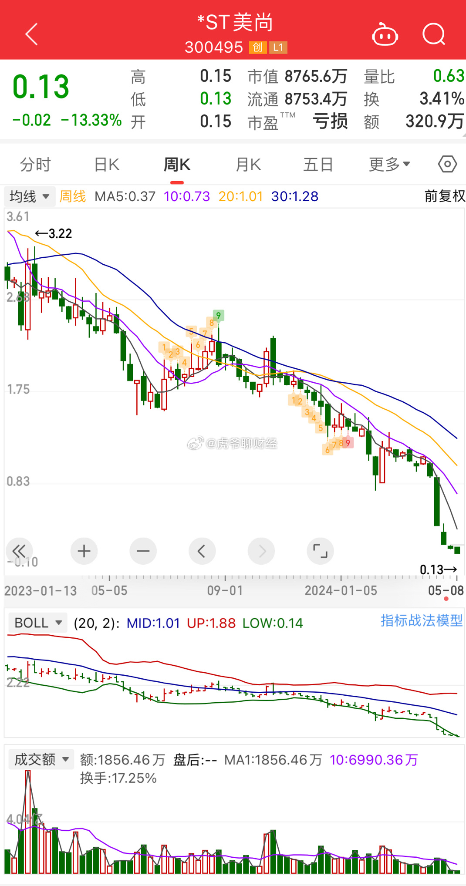Expand the 成交额 dropdown

point(41,759)
